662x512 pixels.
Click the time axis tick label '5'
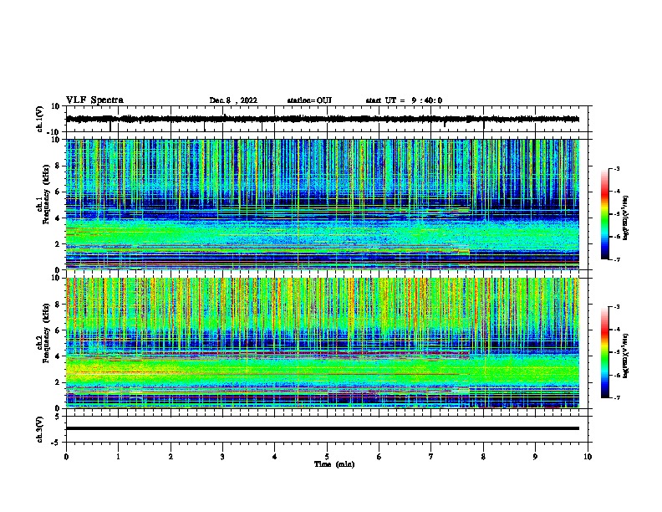(x=327, y=456)
